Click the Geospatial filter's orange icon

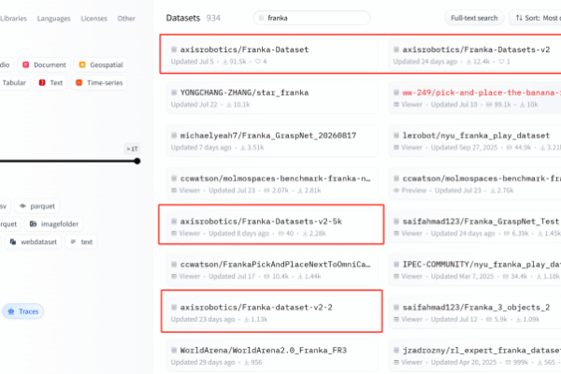pyautogui.click(x=82, y=65)
